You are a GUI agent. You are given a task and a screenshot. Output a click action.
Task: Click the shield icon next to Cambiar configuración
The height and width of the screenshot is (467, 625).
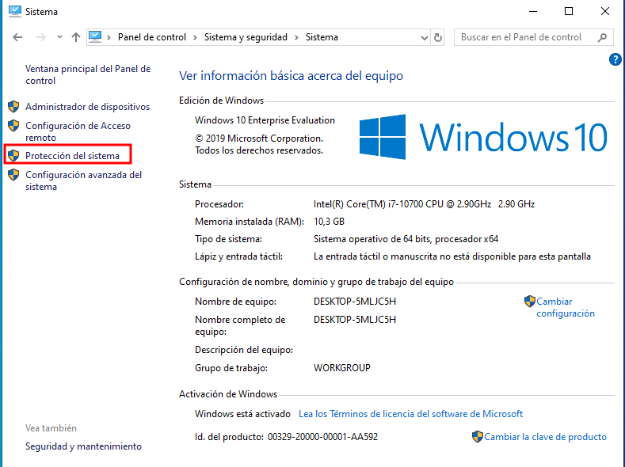point(529,302)
